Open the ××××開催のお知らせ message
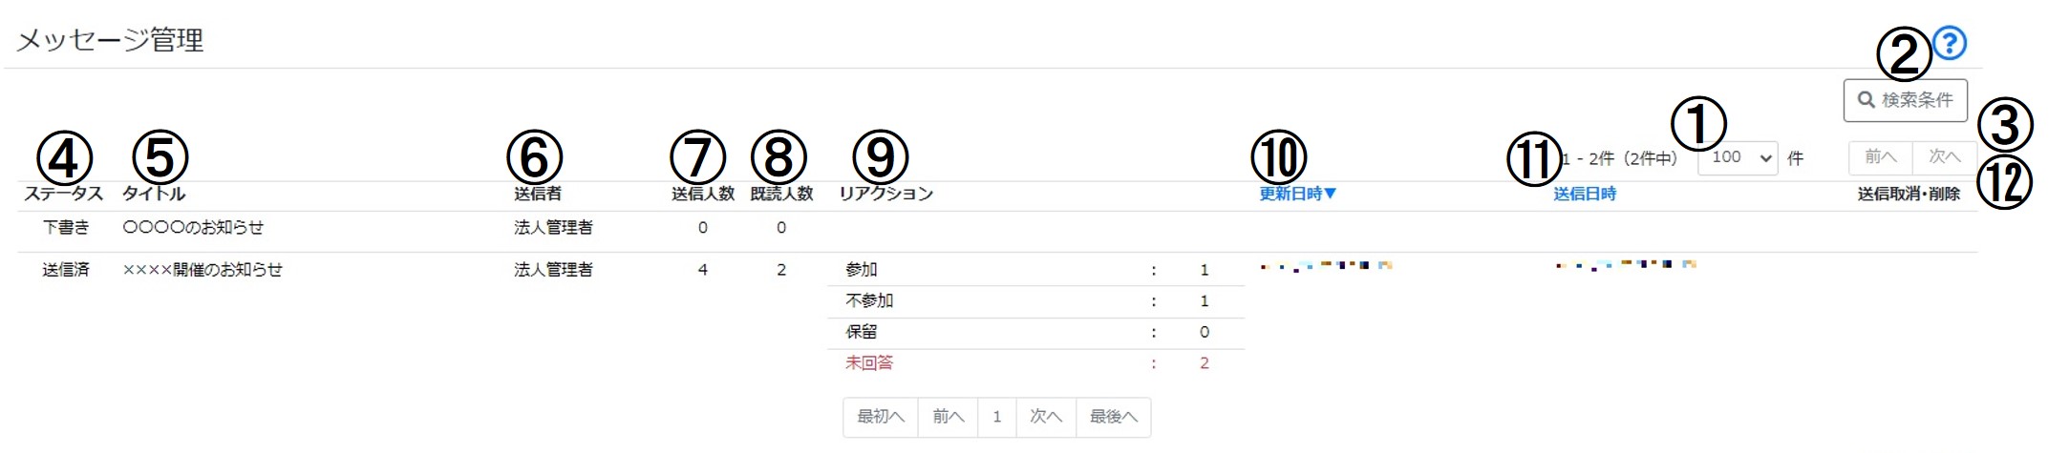 203,270
